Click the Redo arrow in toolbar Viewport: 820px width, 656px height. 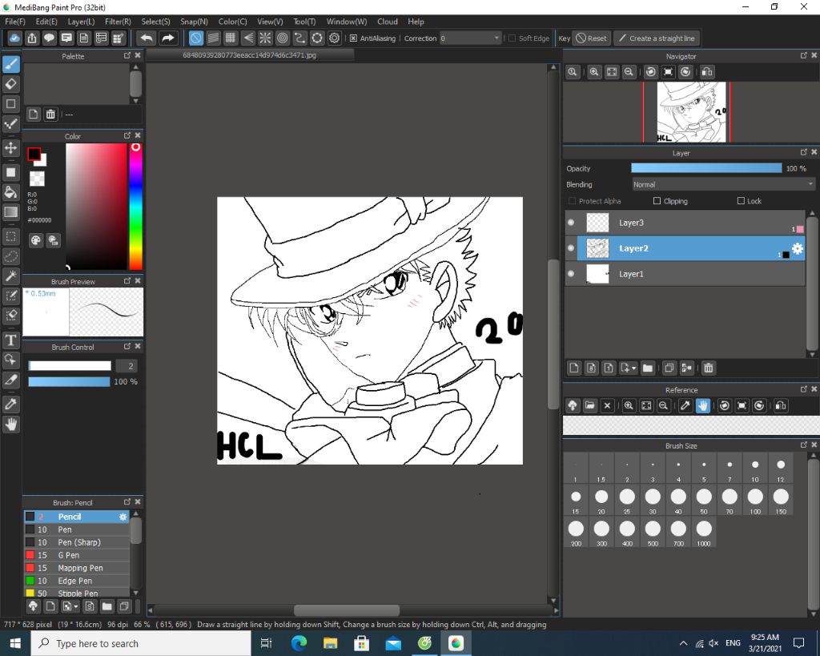[x=167, y=38]
